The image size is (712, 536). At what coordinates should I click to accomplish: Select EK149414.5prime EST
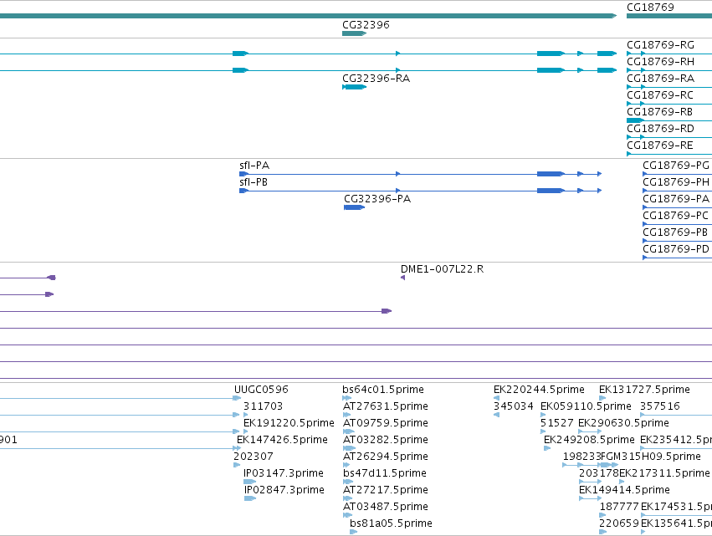point(624,491)
